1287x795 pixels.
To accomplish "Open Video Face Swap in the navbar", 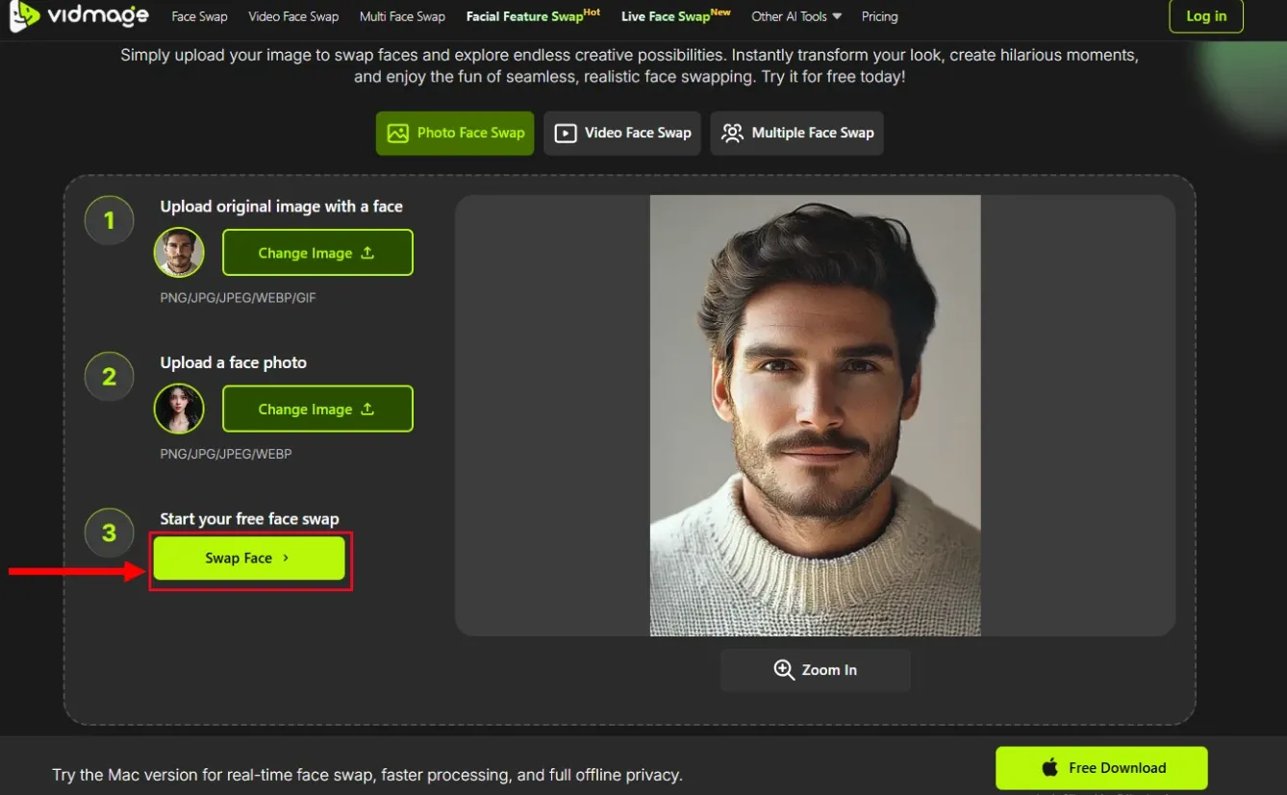I will click(x=293, y=16).
